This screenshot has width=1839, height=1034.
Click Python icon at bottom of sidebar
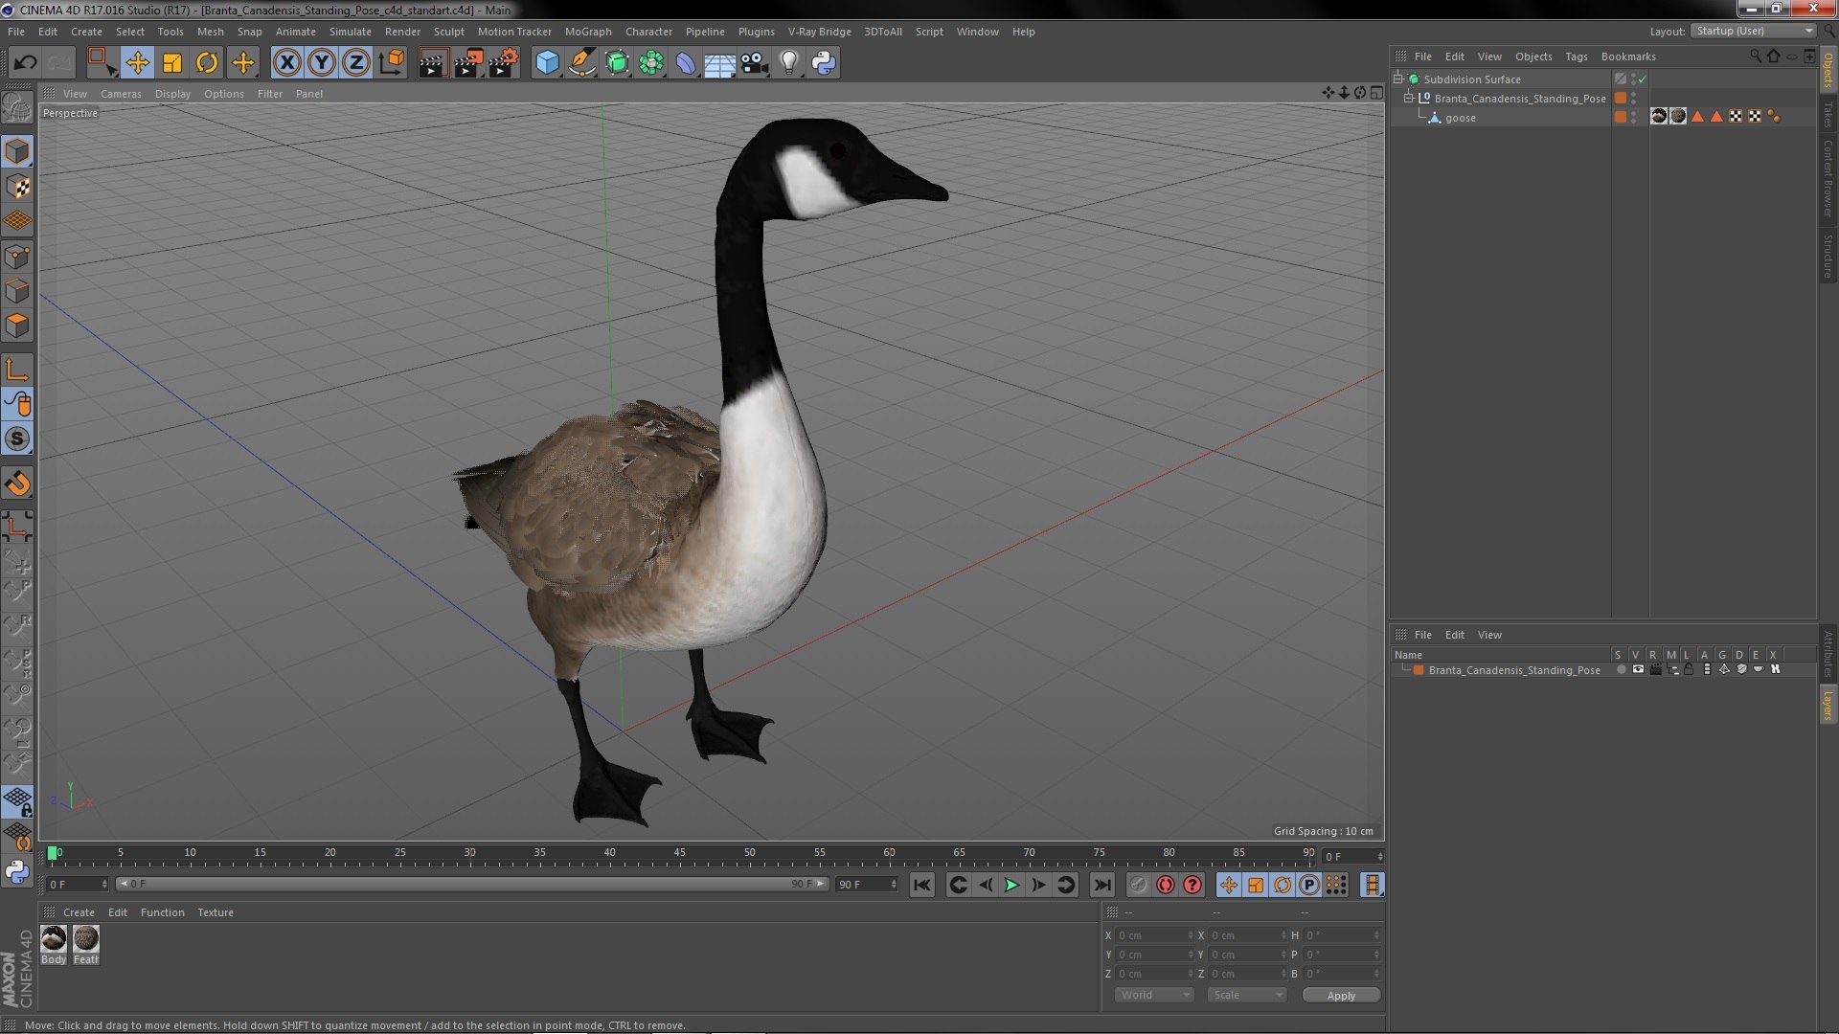[17, 871]
